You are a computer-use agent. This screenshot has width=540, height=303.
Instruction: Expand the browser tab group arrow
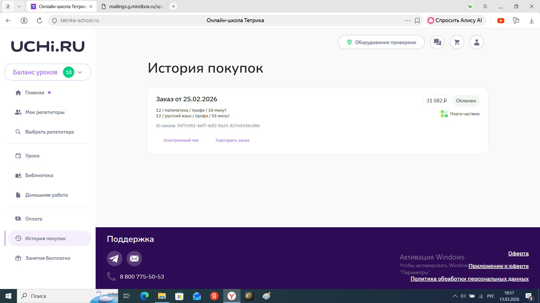(x=19, y=6)
